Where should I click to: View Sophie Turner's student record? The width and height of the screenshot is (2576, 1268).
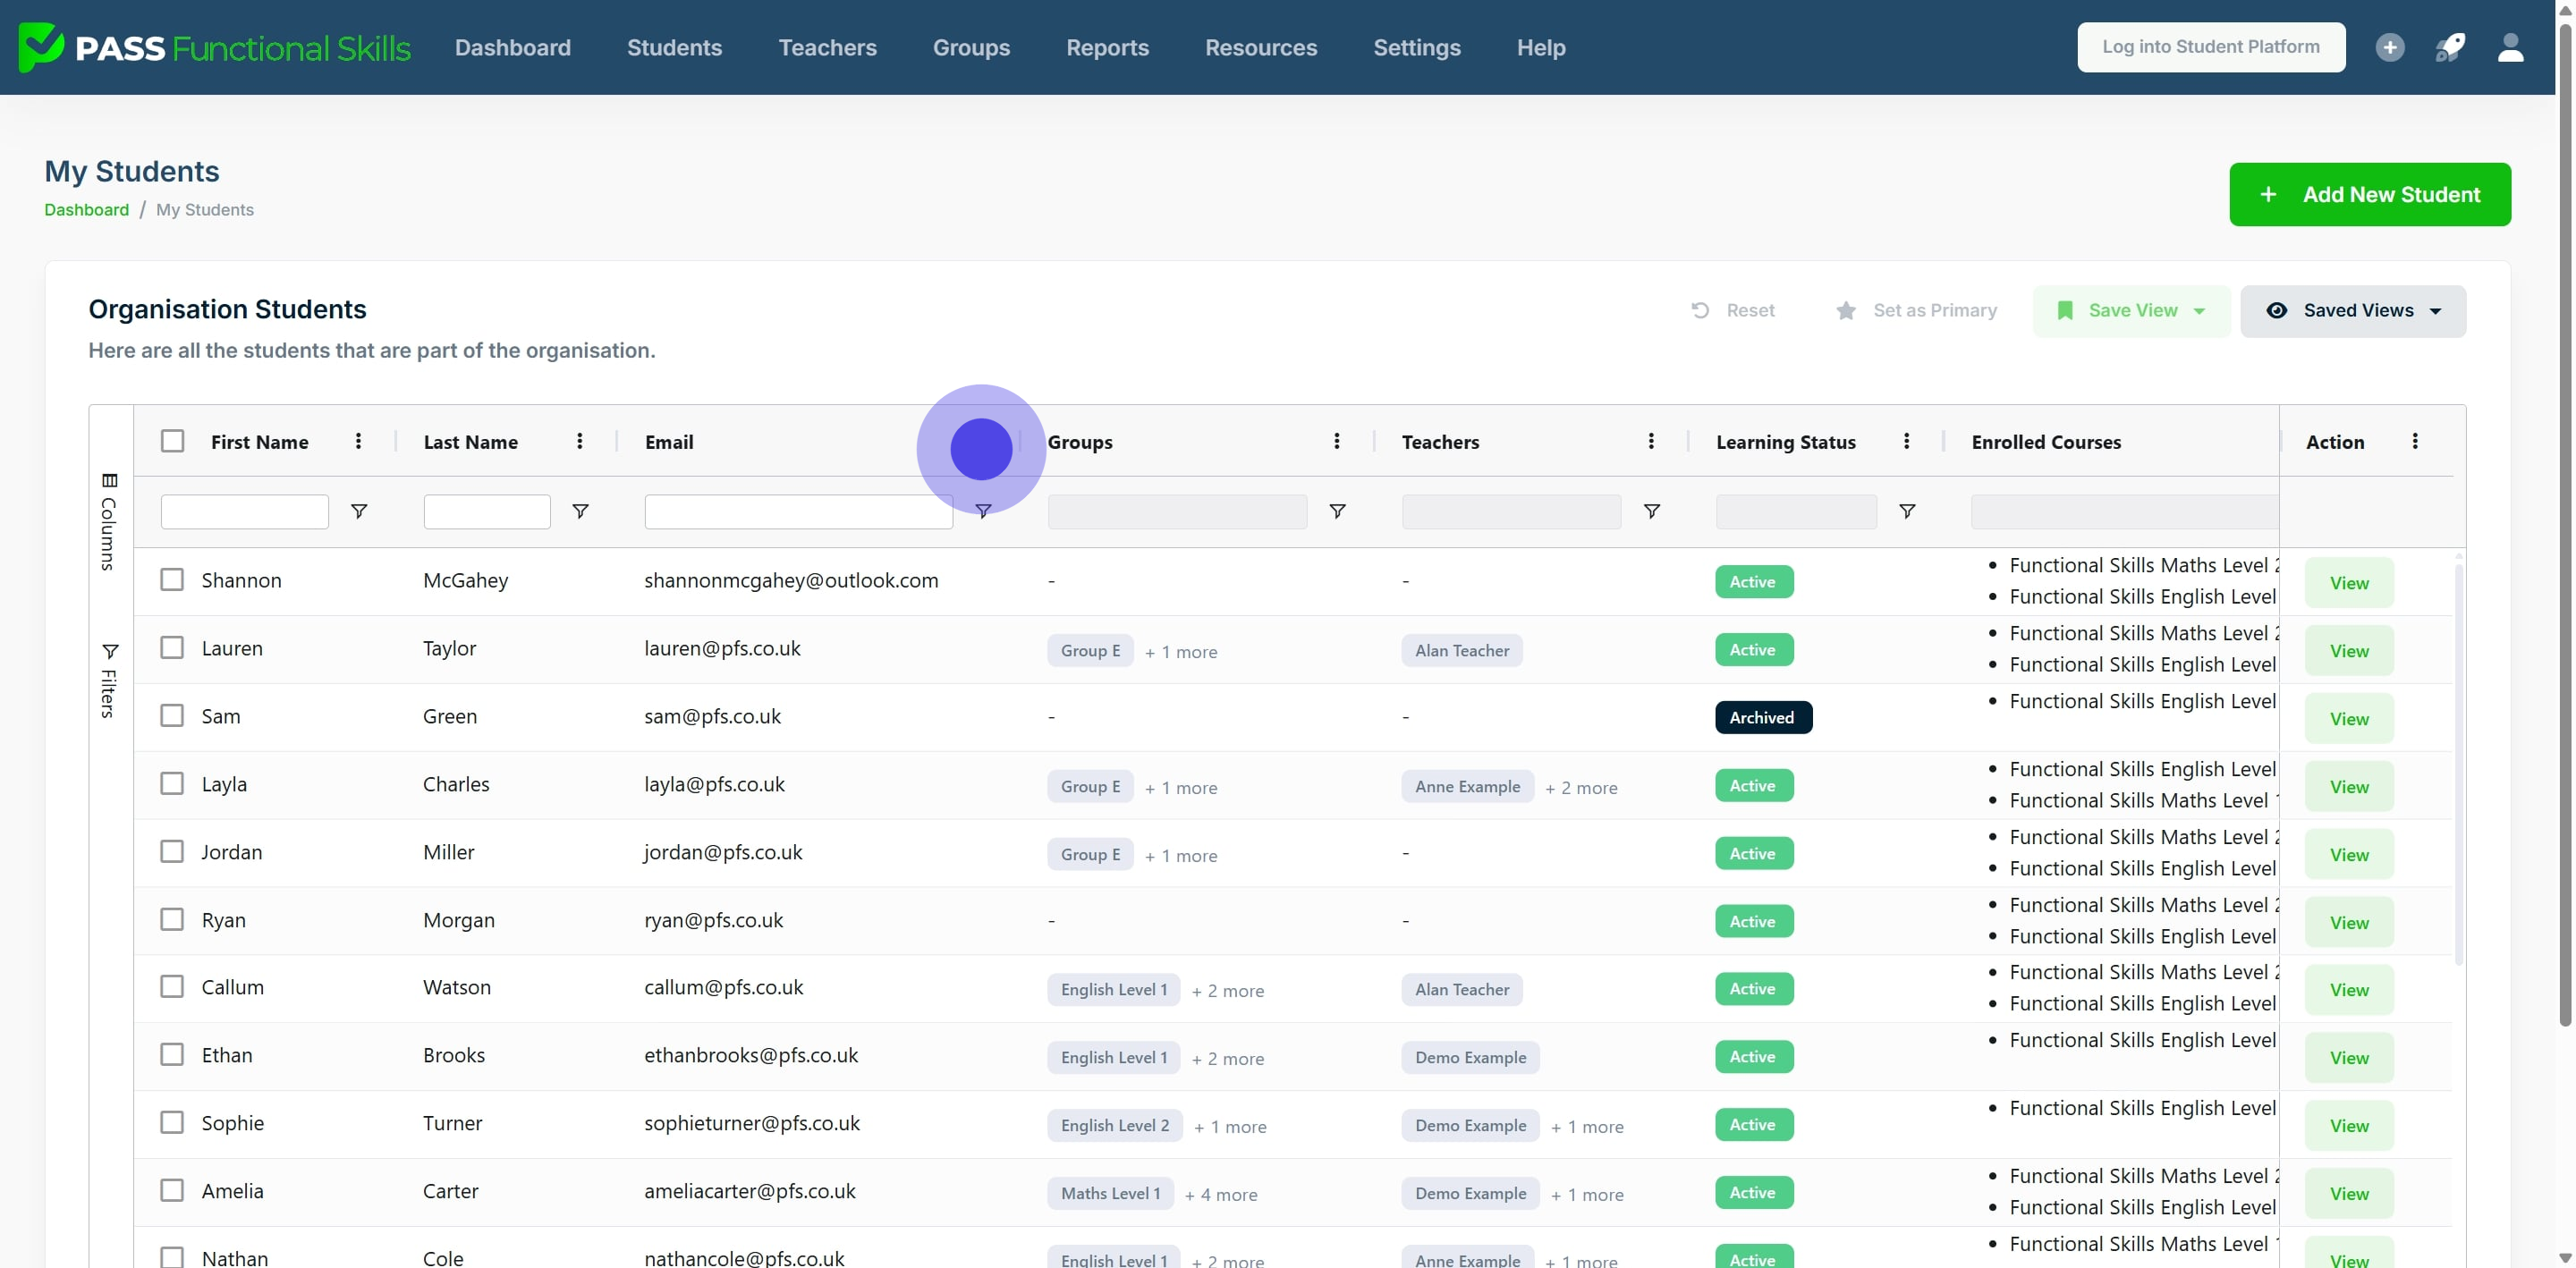[2348, 1126]
